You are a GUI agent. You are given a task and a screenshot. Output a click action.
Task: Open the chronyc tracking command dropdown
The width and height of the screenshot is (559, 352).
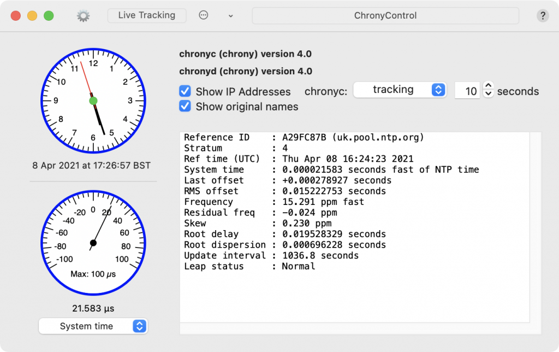click(x=400, y=90)
